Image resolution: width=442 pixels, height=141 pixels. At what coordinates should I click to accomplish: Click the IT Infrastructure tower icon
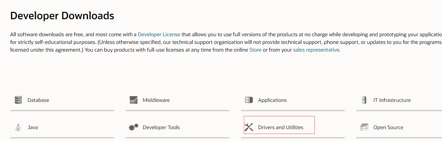pyautogui.click(x=364, y=100)
